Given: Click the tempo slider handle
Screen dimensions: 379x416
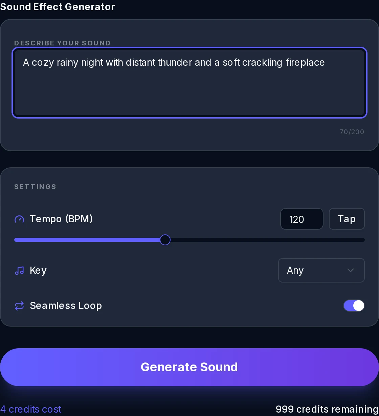Looking at the screenshot, I should point(165,240).
